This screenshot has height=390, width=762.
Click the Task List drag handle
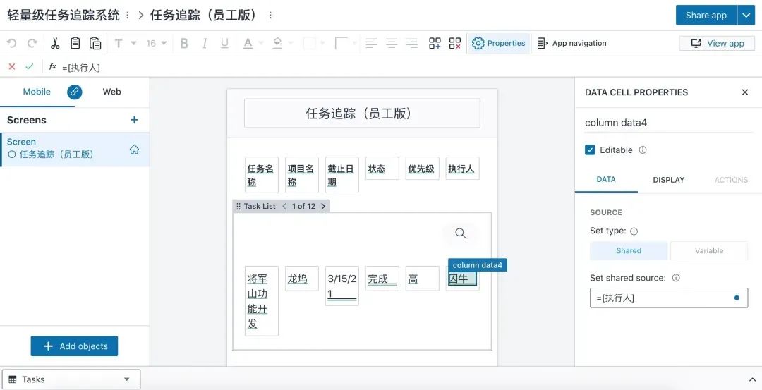[238, 207]
